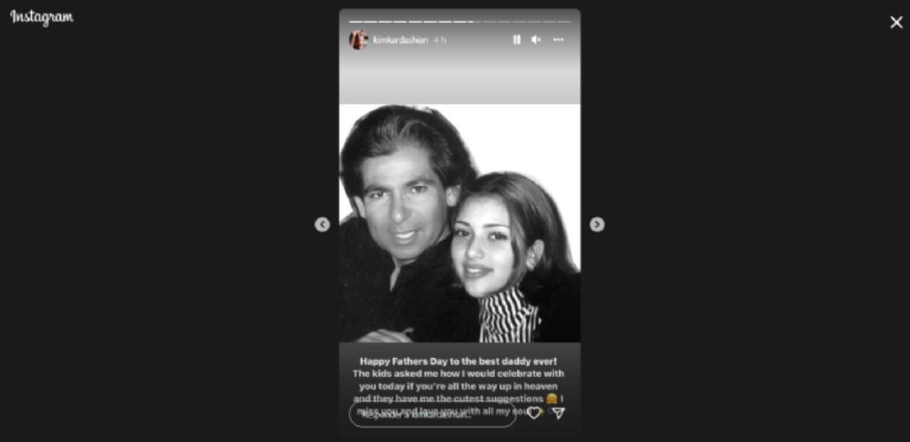Screen dimensions: 910x442
Task: Jump to last story progress segment
Action: tap(564, 21)
